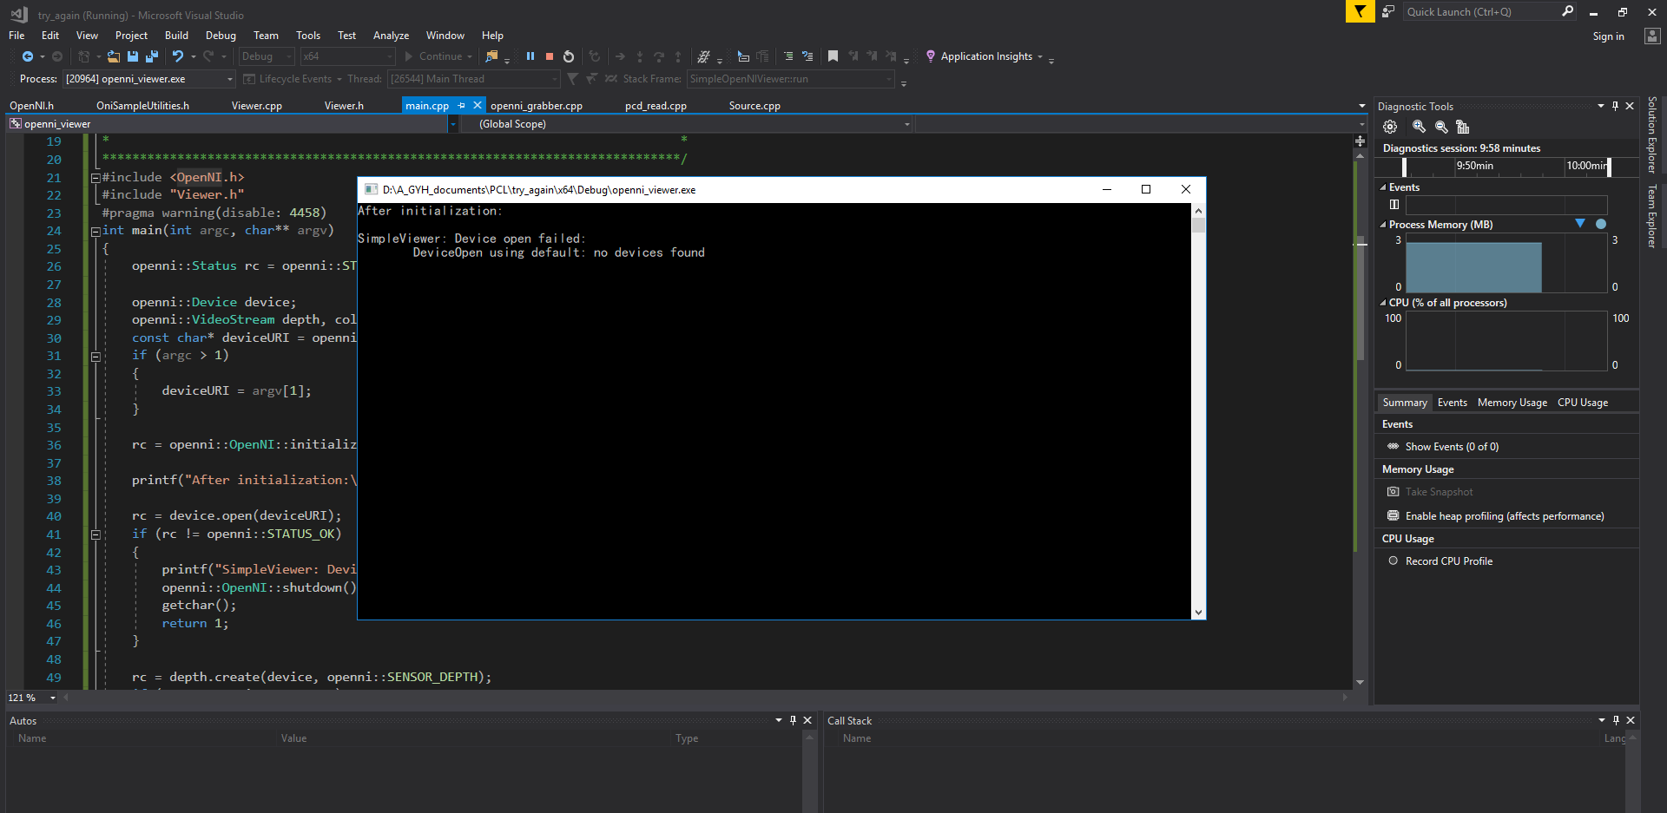Click Record CPU Profile
The height and width of the screenshot is (813, 1667).
(1448, 561)
